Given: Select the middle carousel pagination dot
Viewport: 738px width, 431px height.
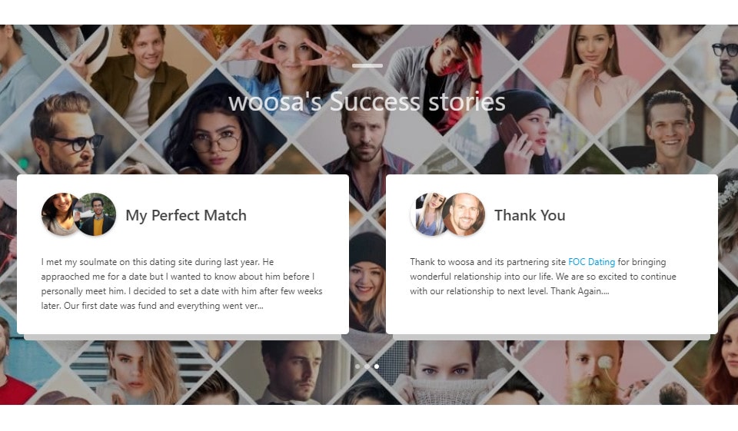Looking at the screenshot, I should pos(367,366).
